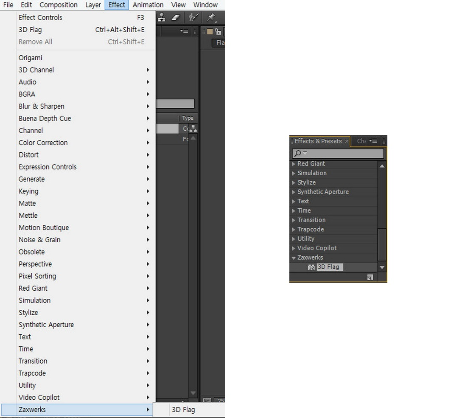Expand Red Giant category in Effects panel
The height and width of the screenshot is (418, 451).
(x=293, y=164)
